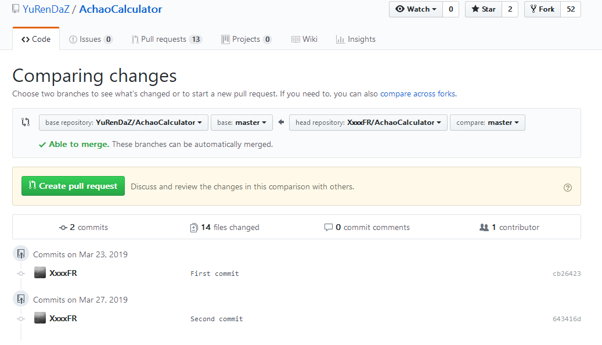The width and height of the screenshot is (602, 345).
Task: Open commit hash 643416d
Action: click(567, 319)
